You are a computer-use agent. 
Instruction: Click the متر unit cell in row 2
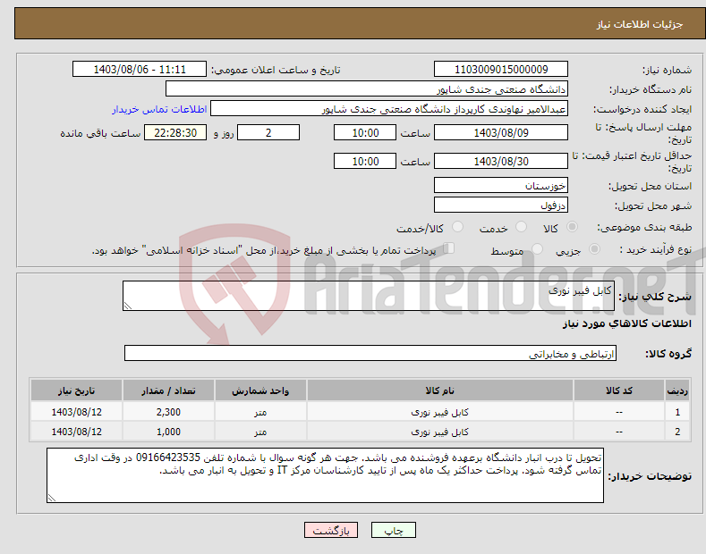(x=260, y=432)
